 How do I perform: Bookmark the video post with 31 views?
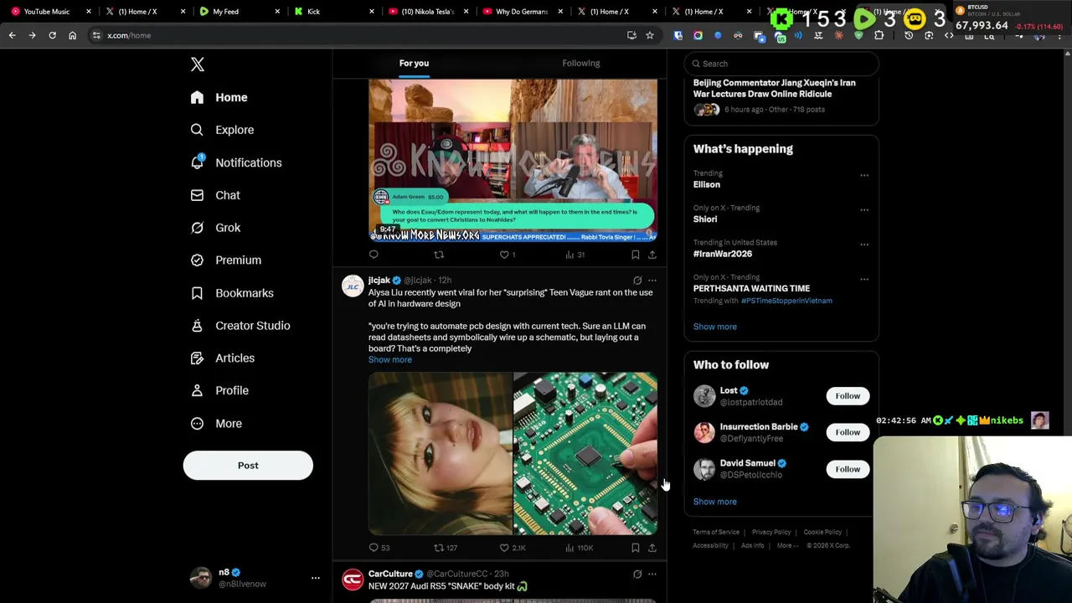(x=636, y=255)
